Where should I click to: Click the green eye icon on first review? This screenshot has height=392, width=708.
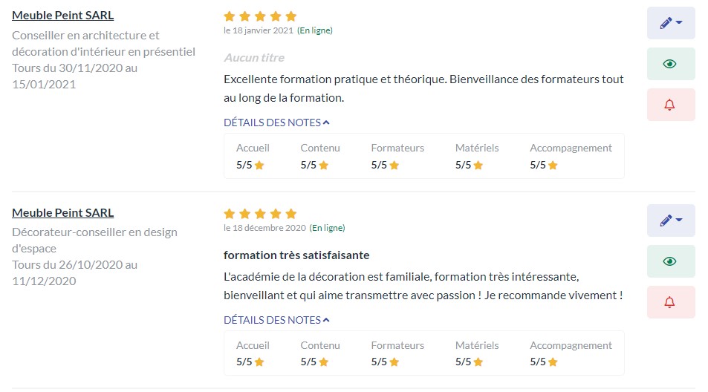[x=671, y=64]
